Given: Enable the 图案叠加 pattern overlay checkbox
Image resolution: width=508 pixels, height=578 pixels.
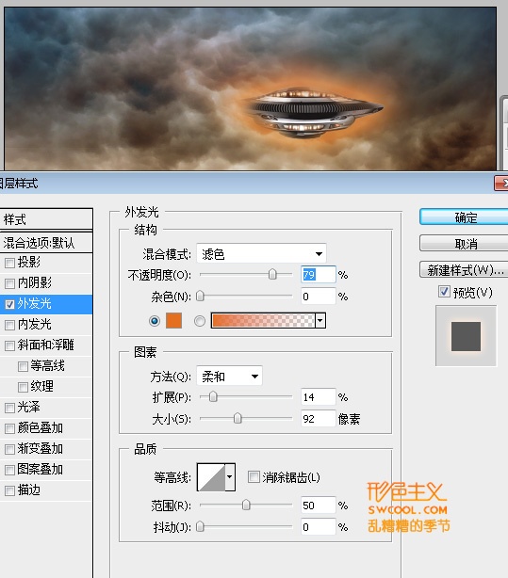Looking at the screenshot, I should [9, 470].
